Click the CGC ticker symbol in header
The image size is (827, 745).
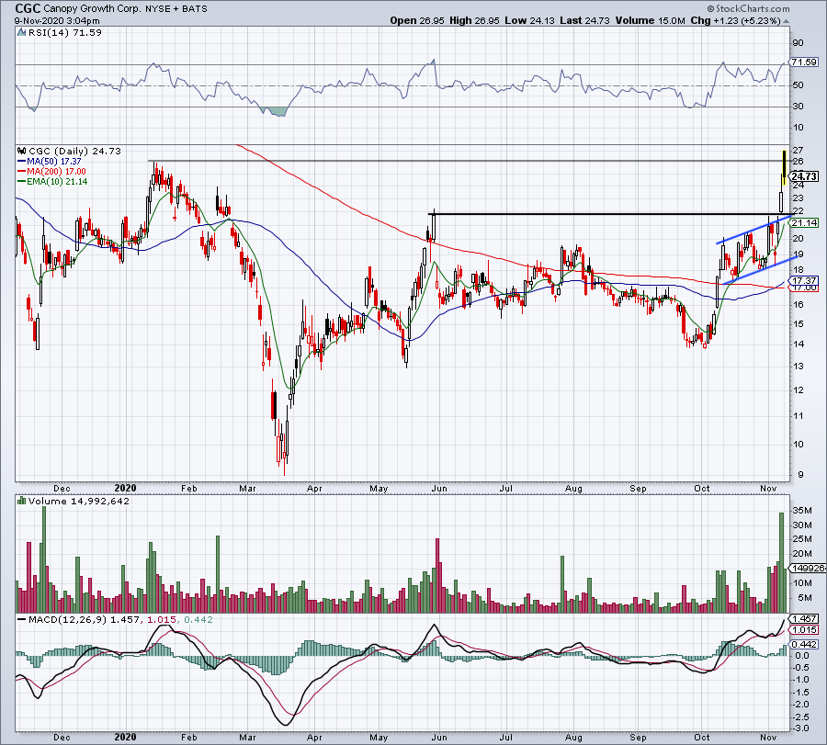(x=28, y=8)
